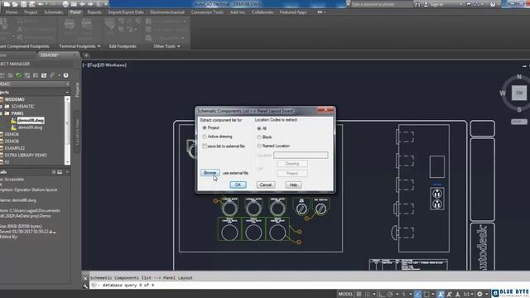This screenshot has height=298, width=530.
Task: Collapse the PANEL folder in project tree
Action: [2, 113]
